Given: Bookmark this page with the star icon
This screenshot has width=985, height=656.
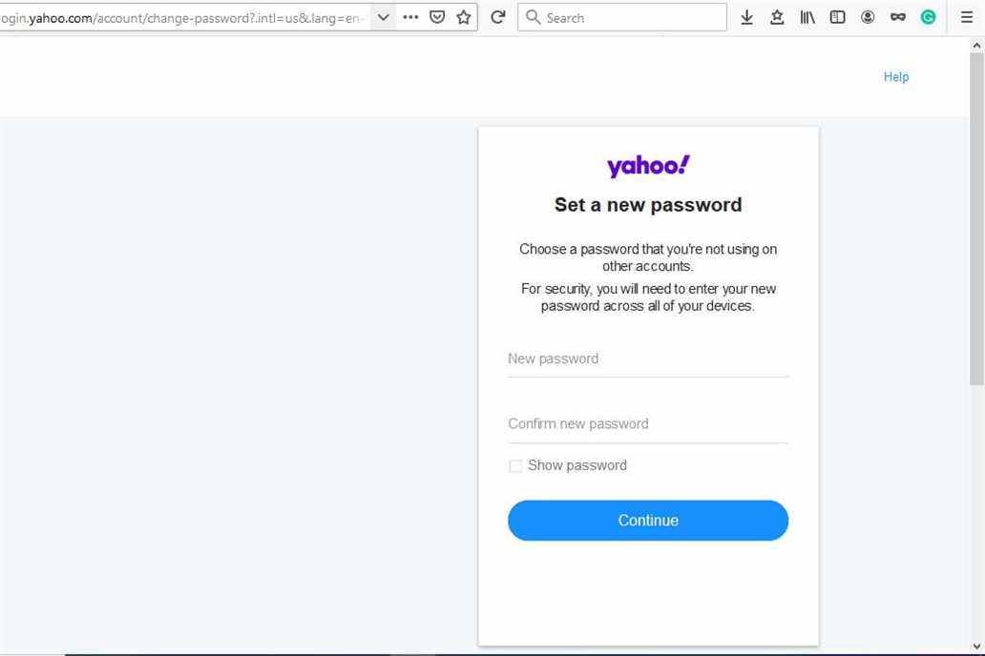Looking at the screenshot, I should tap(464, 17).
